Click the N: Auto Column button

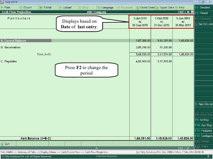point(204,104)
